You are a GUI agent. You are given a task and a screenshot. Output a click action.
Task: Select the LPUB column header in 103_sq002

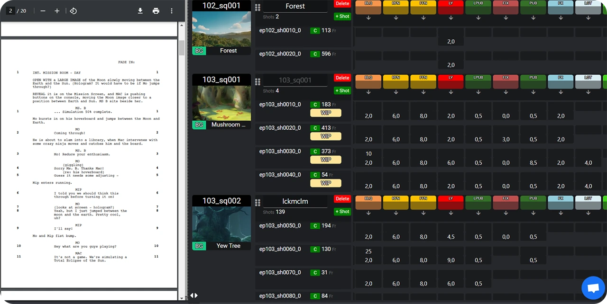pos(478,199)
